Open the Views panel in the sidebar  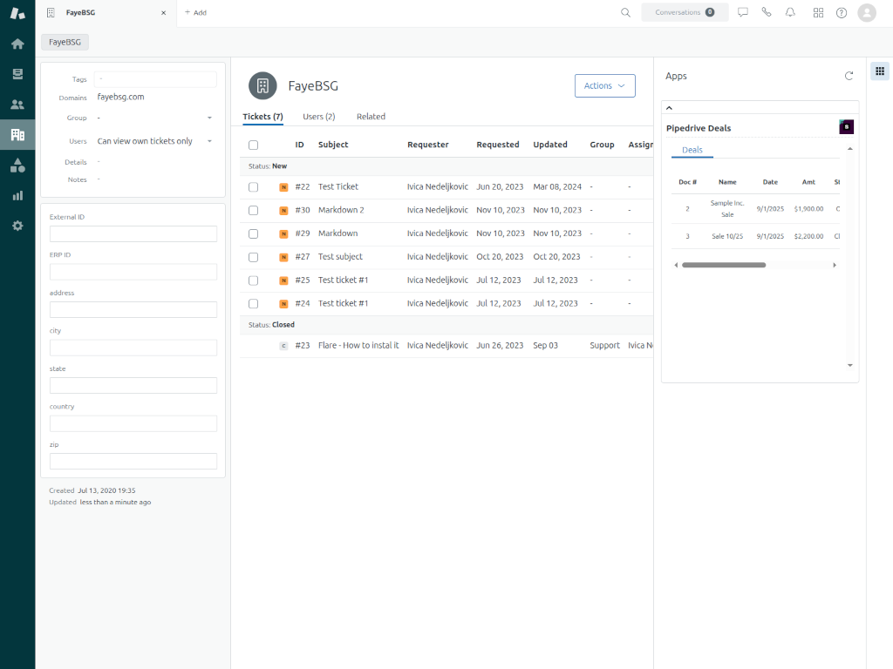tap(17, 74)
